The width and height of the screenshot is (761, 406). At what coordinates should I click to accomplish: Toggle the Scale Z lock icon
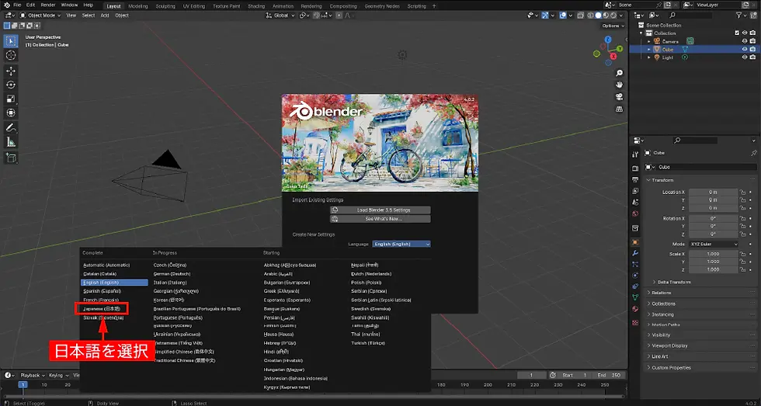[742, 269]
